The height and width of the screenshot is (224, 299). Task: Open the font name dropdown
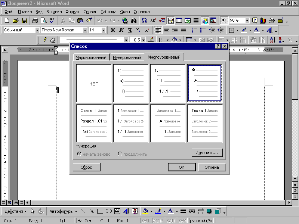tap(85, 30)
